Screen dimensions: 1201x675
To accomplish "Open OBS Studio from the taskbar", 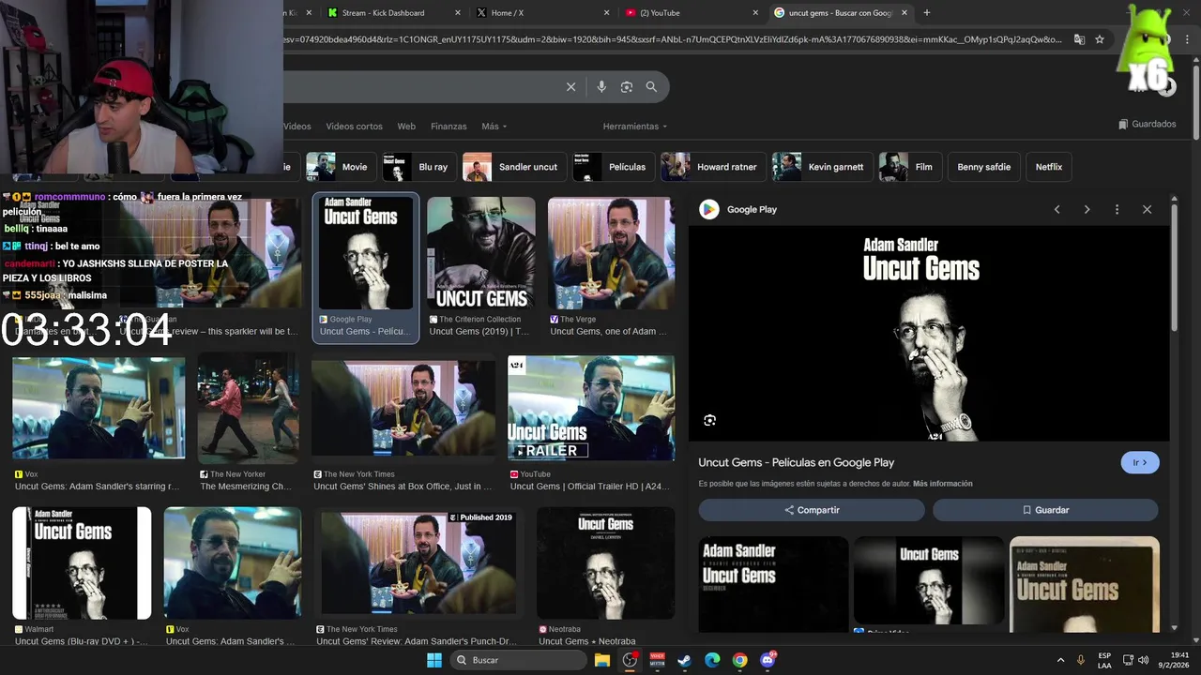I will pyautogui.click(x=630, y=660).
